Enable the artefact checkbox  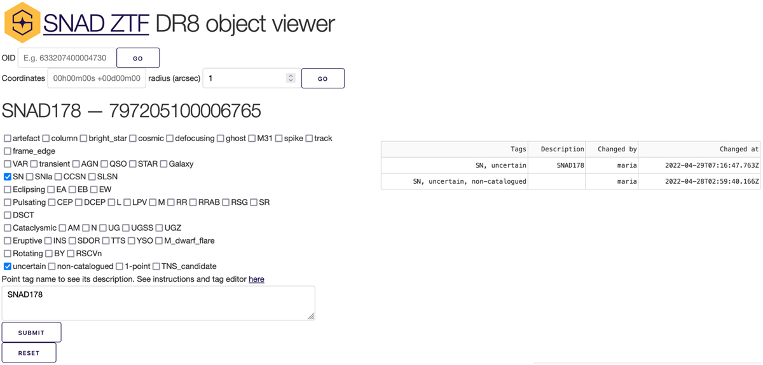click(8, 139)
